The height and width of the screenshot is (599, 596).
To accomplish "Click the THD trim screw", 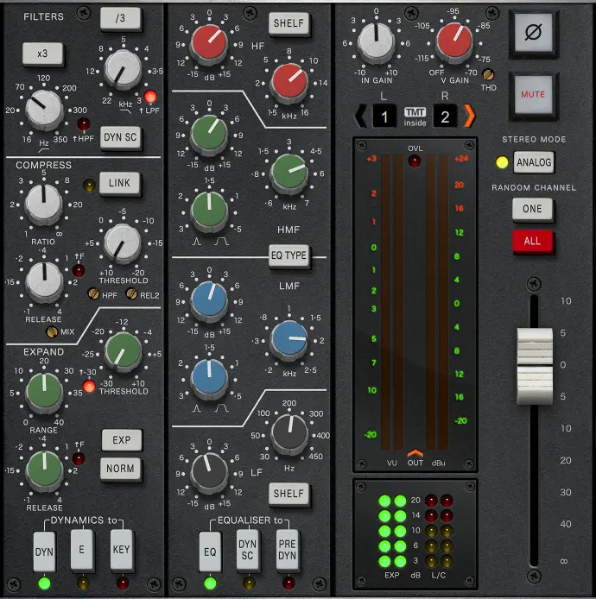I will coord(488,74).
